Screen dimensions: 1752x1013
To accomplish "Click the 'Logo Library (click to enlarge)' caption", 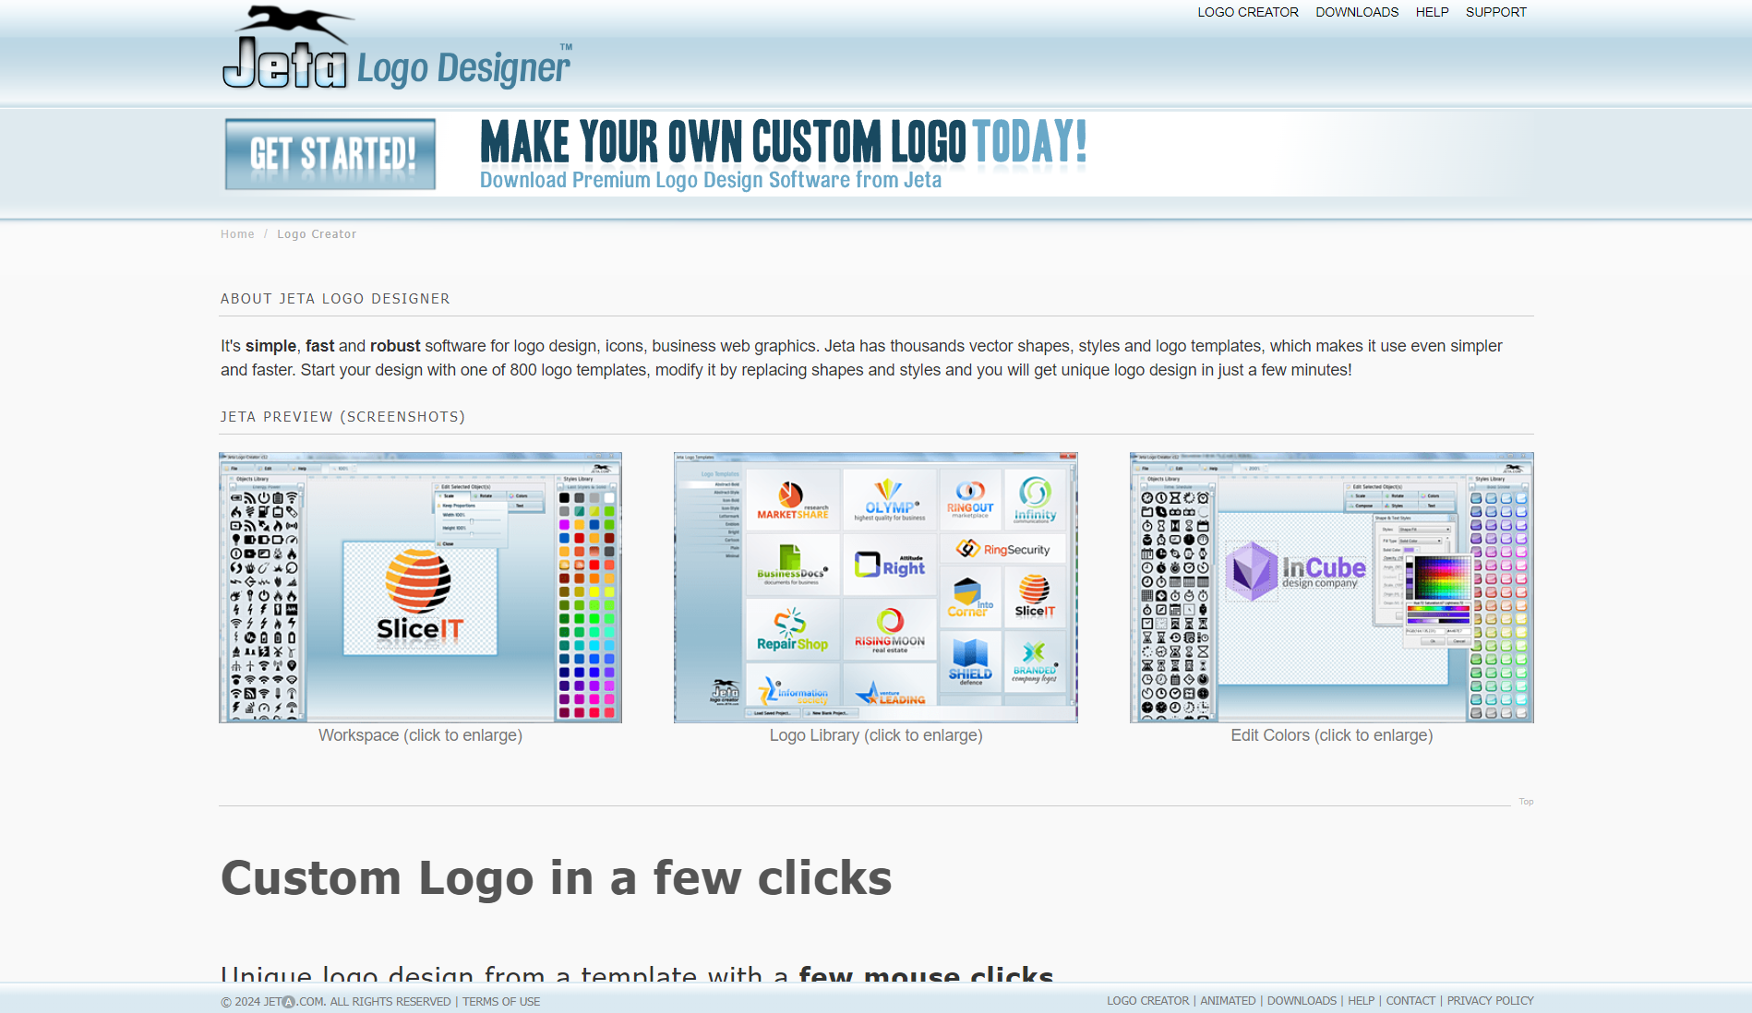I will (876, 735).
